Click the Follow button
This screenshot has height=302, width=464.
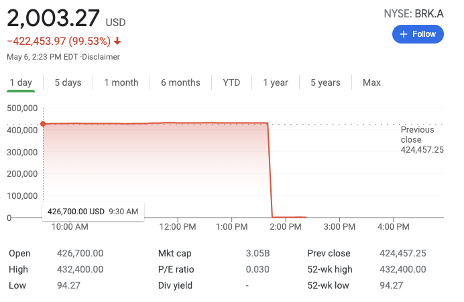coord(418,34)
